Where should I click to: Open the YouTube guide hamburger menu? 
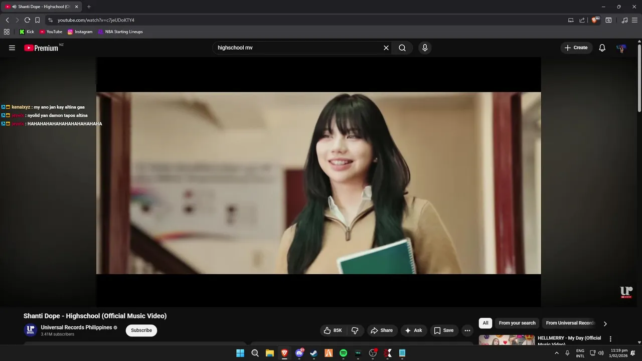tap(12, 48)
